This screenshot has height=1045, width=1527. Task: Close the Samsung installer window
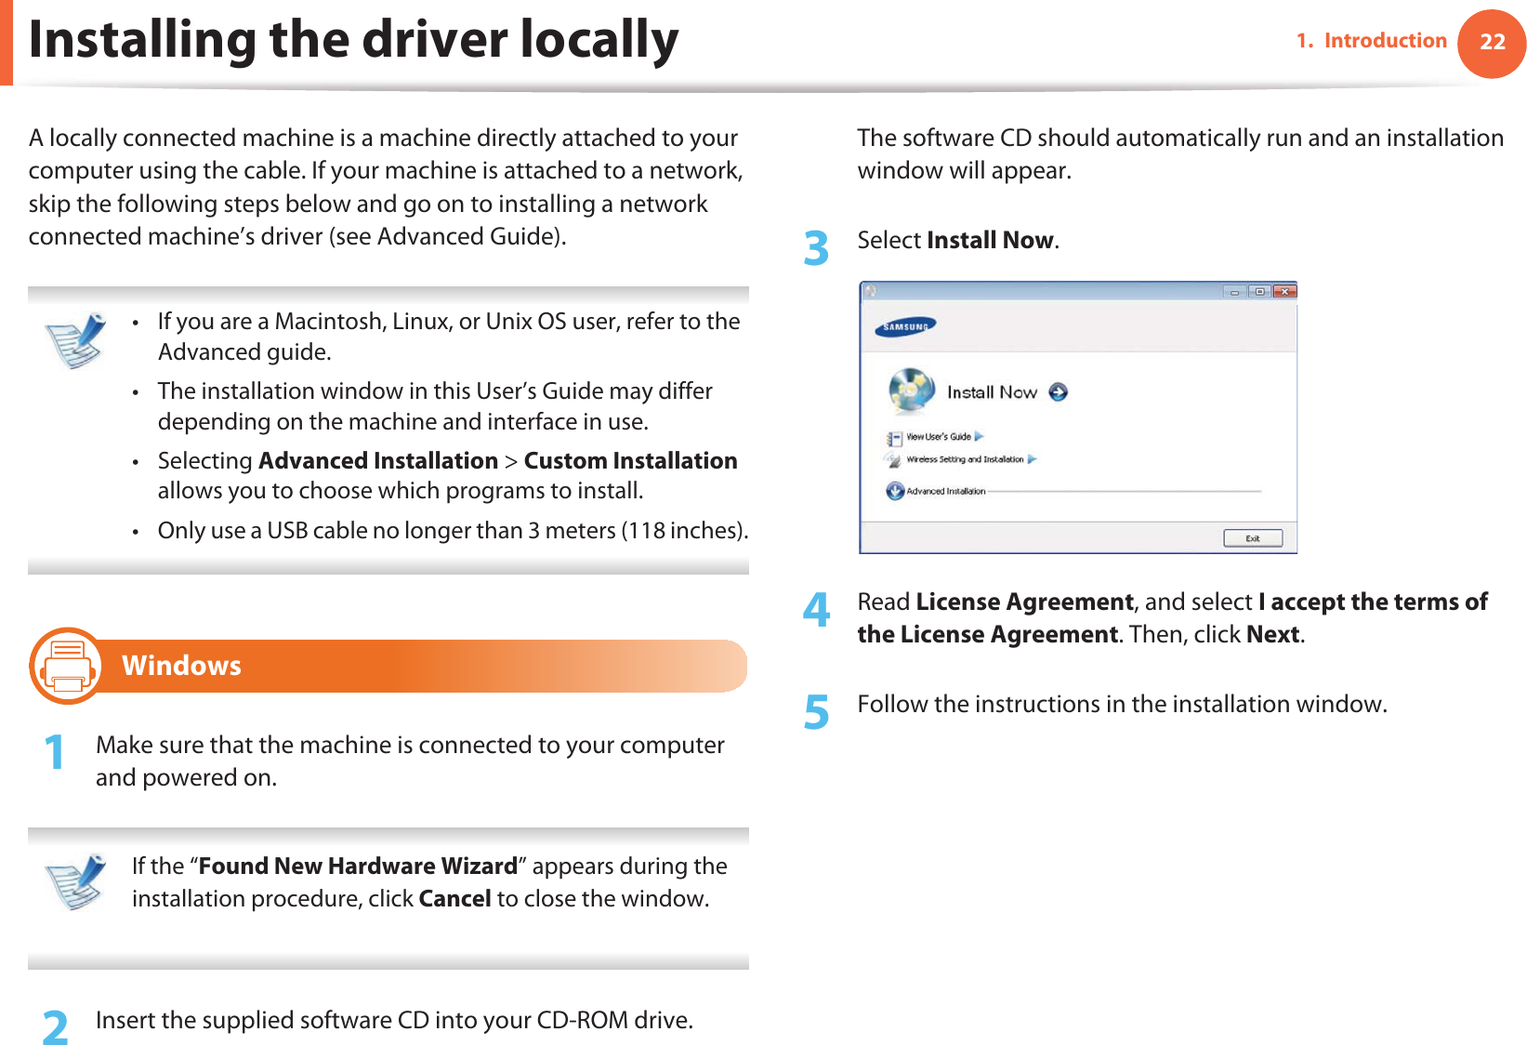tap(1284, 292)
